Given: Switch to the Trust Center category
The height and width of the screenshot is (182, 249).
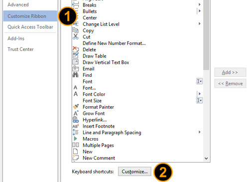Looking at the screenshot, I should tap(20, 49).
